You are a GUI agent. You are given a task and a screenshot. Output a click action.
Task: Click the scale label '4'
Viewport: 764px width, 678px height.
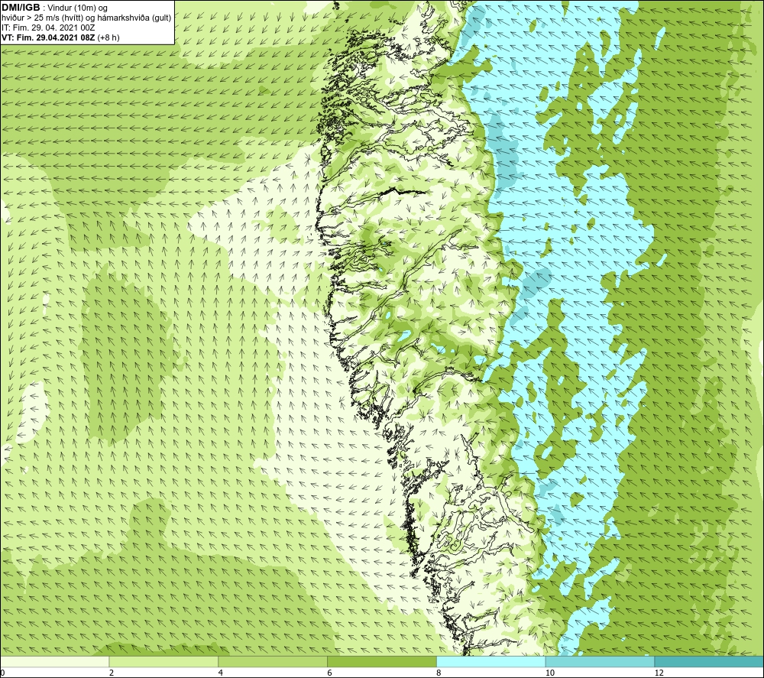tap(221, 673)
